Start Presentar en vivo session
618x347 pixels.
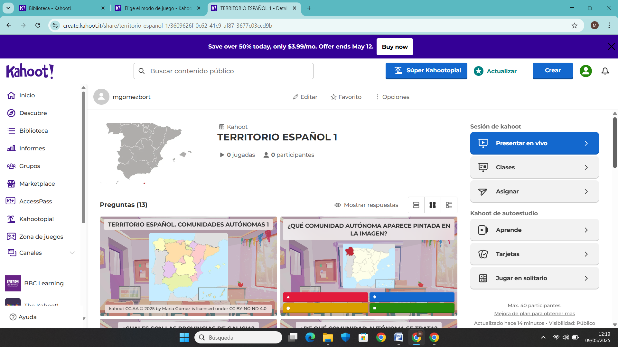click(534, 143)
